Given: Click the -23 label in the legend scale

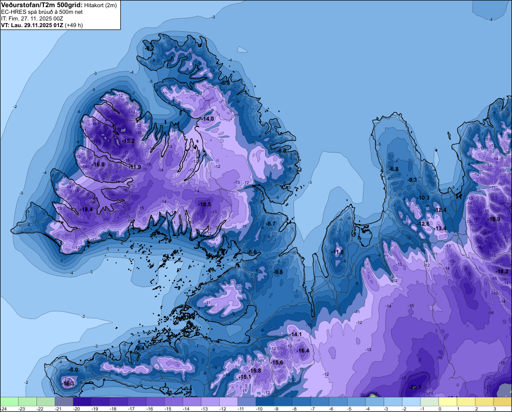Looking at the screenshot, I should (x=22, y=409).
